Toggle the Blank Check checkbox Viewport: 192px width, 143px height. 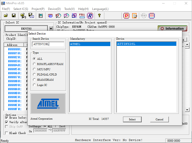click(x=7, y=133)
